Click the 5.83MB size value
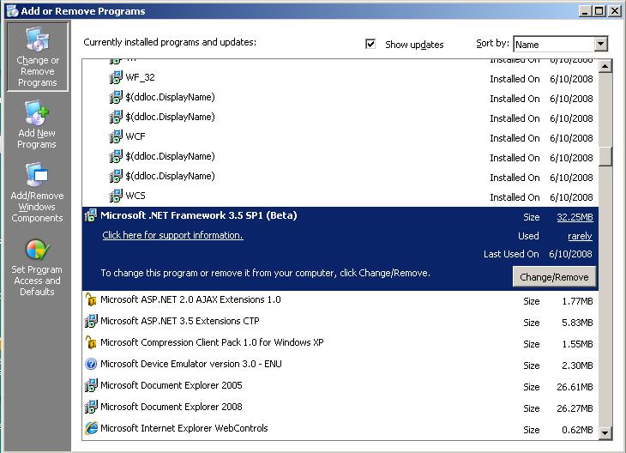 point(577,323)
